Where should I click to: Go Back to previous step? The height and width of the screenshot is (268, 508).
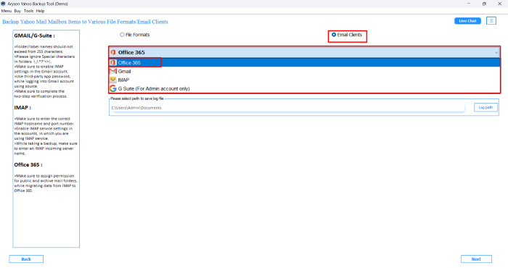pyautogui.click(x=26, y=259)
